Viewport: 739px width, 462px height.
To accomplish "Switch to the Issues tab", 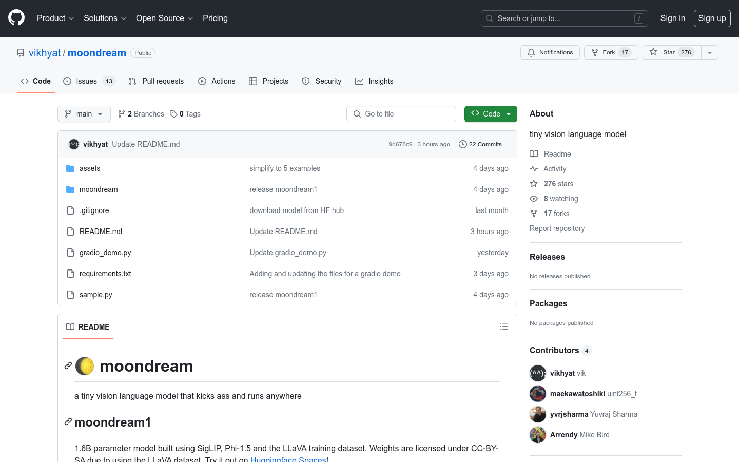I will tap(89, 81).
